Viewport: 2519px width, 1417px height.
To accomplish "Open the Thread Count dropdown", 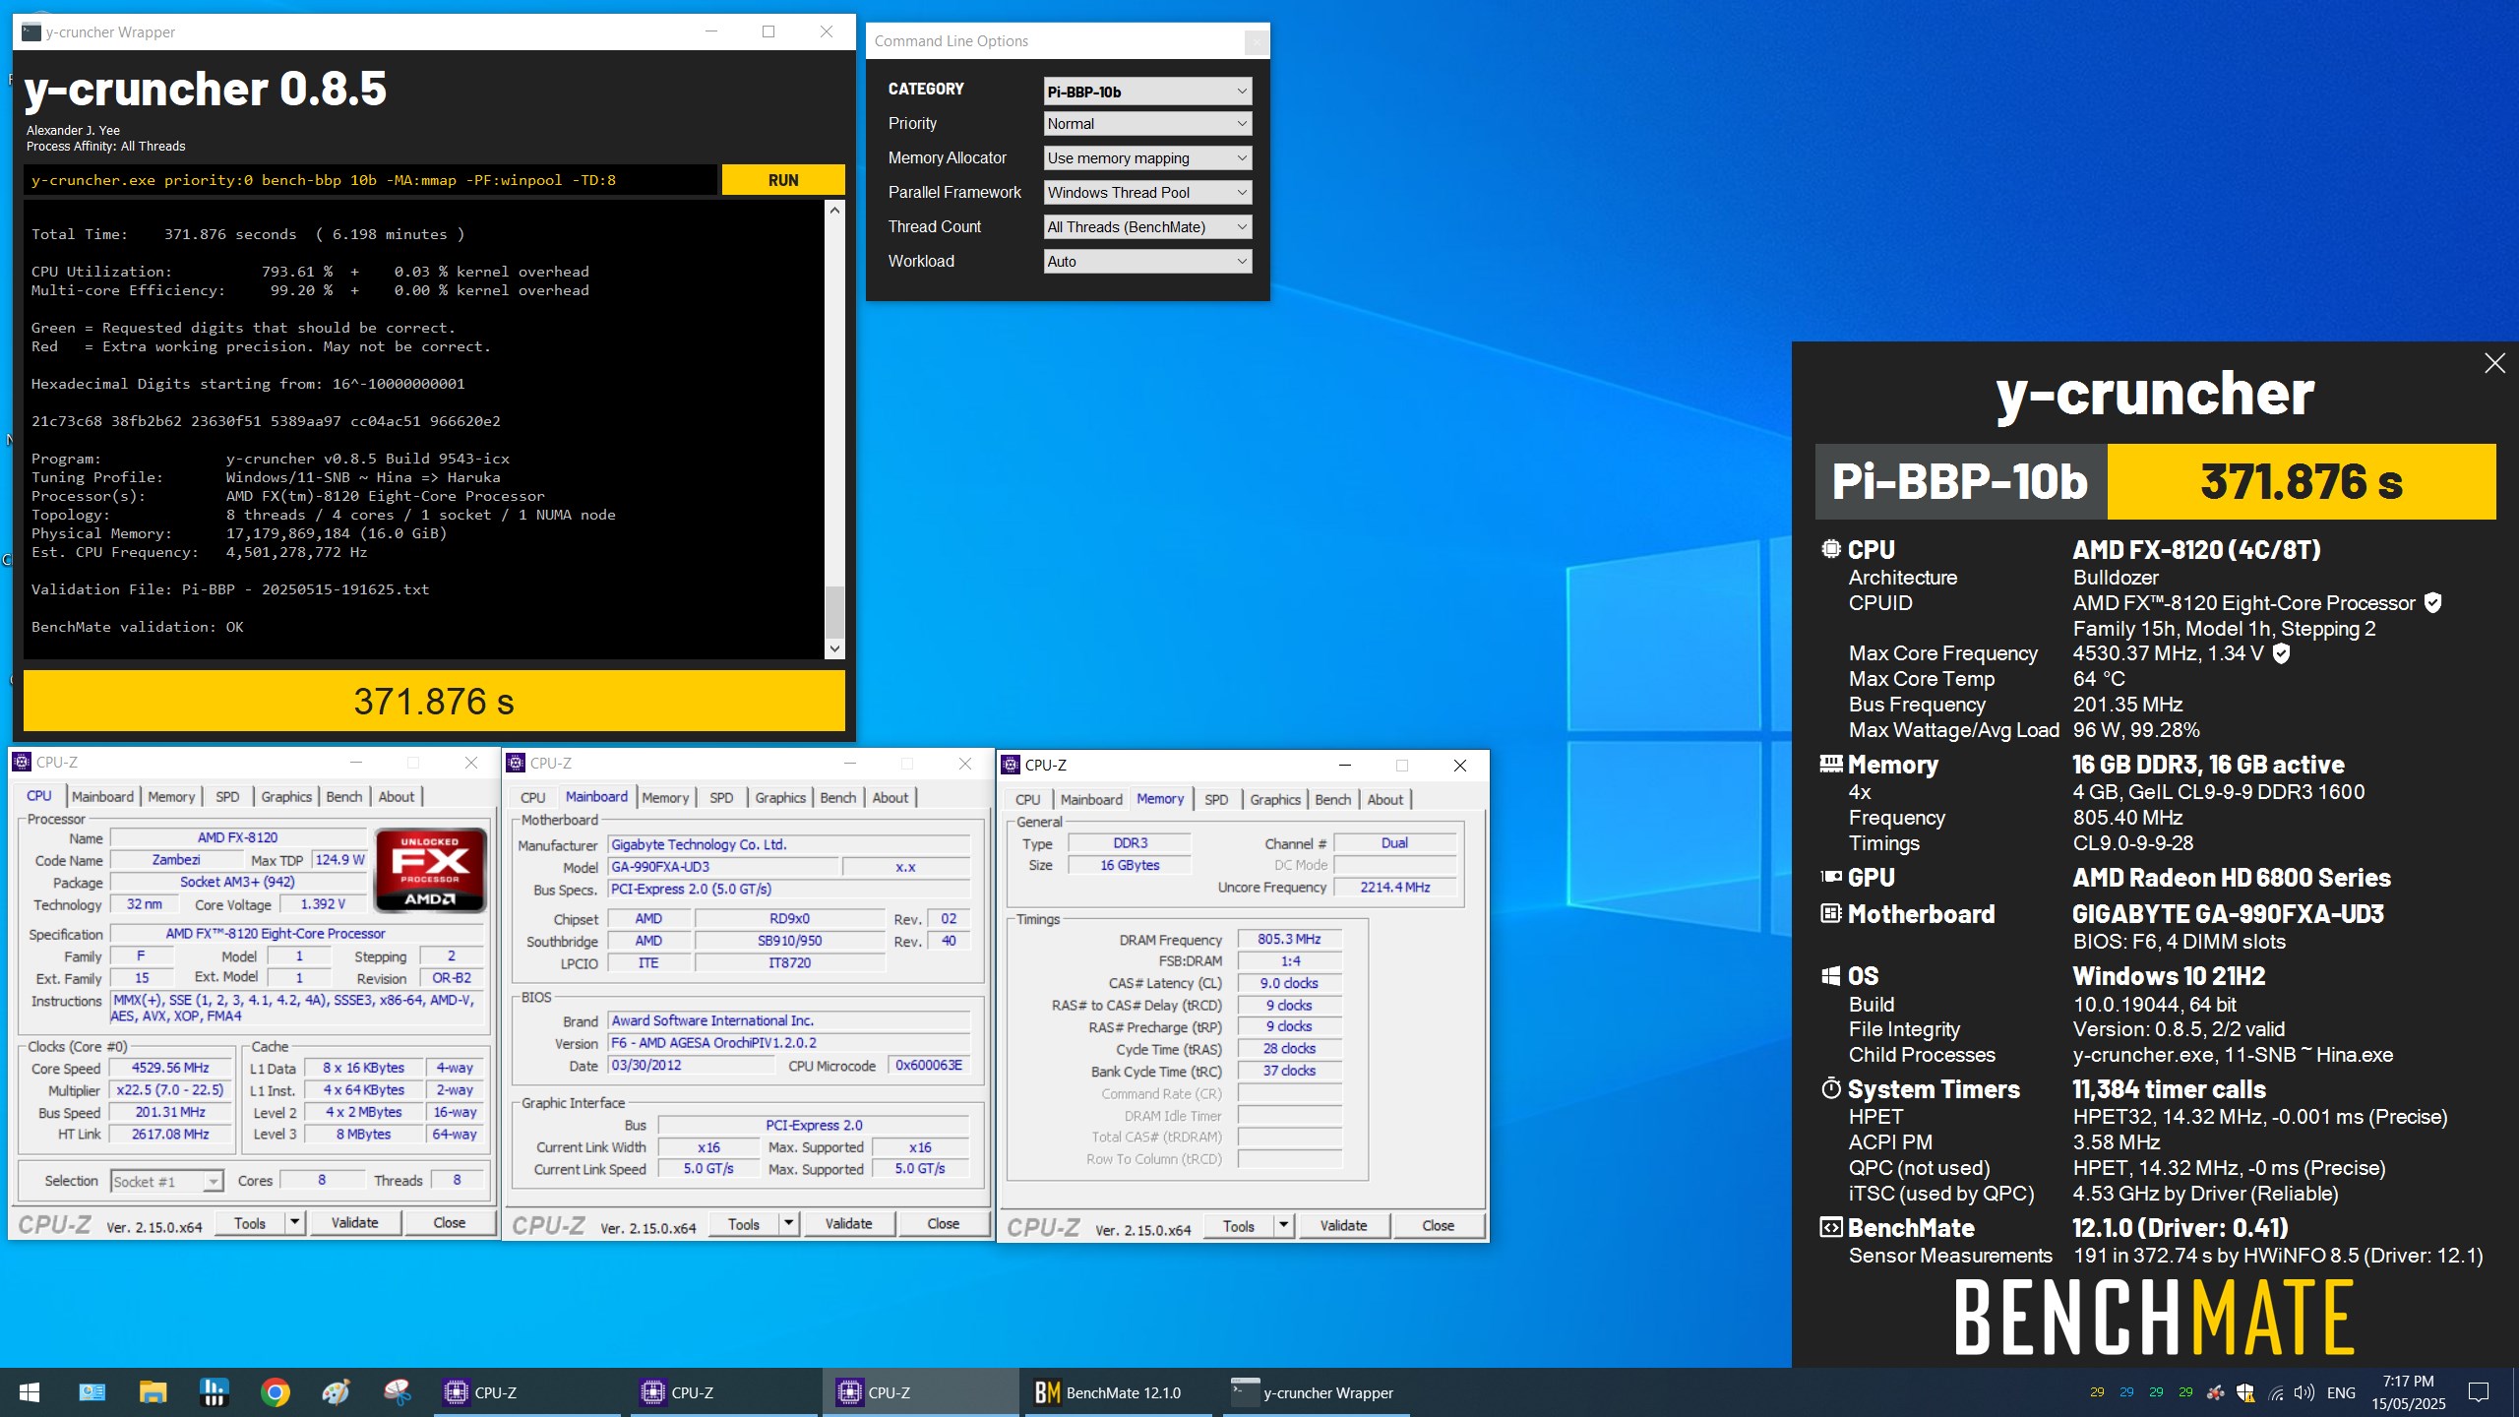I will (x=1147, y=227).
